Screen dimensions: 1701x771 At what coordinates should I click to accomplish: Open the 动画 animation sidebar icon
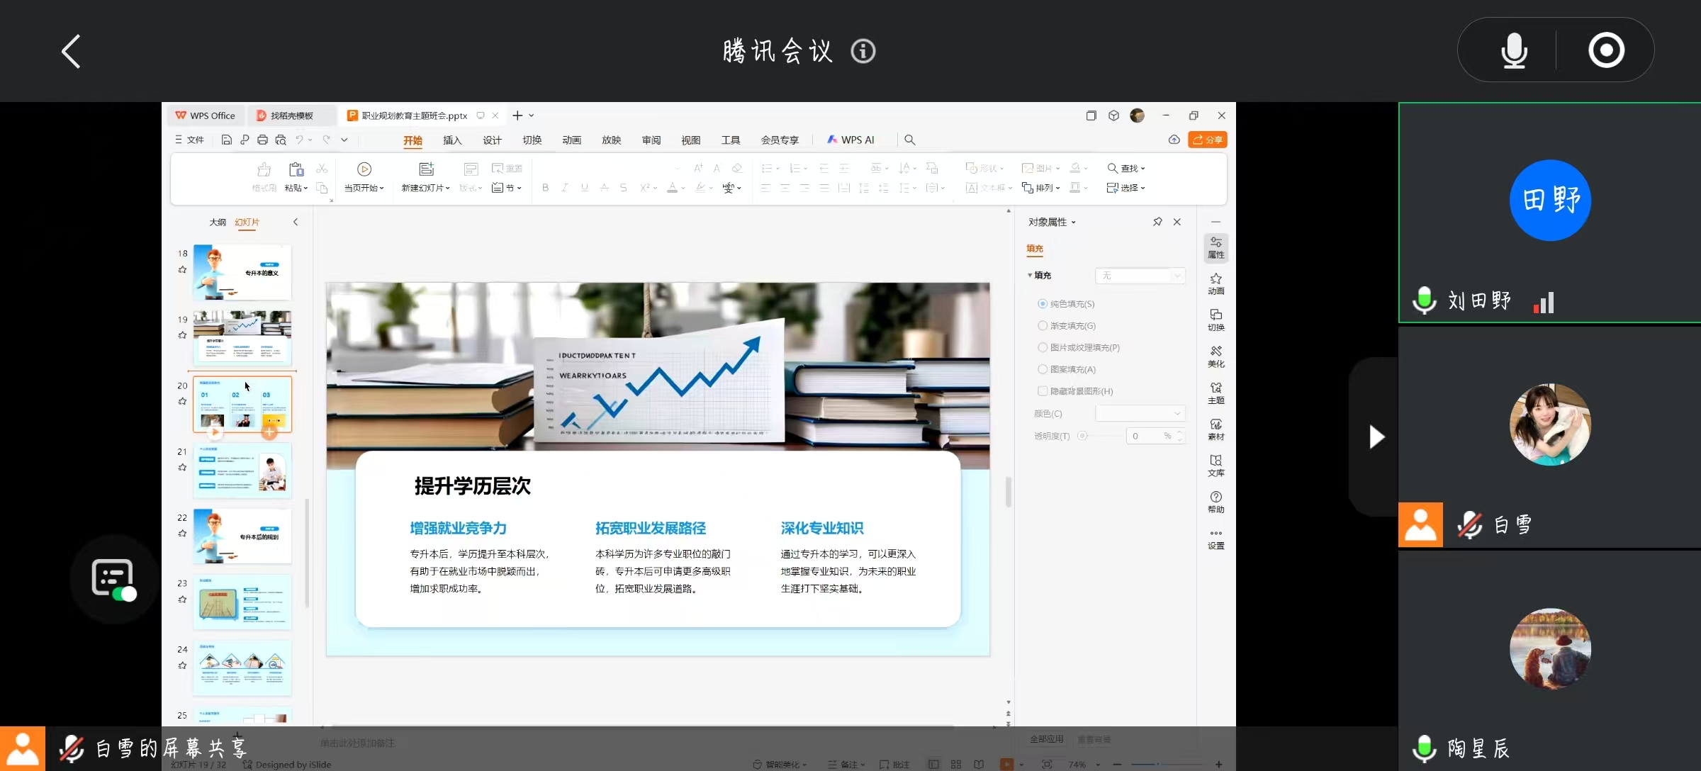point(1216,284)
